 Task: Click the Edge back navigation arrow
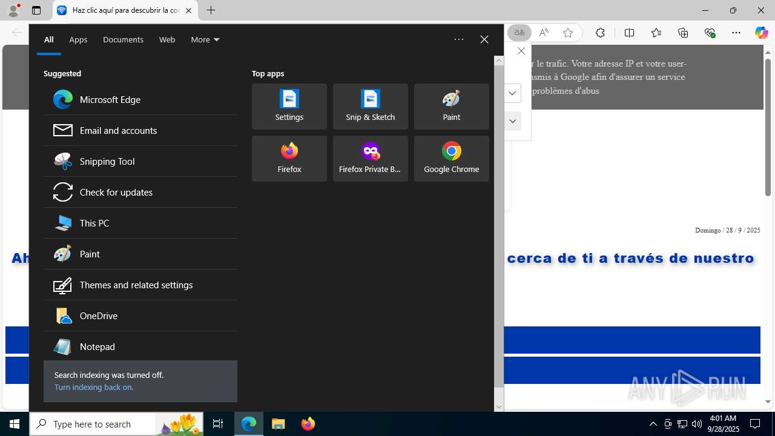click(x=16, y=33)
